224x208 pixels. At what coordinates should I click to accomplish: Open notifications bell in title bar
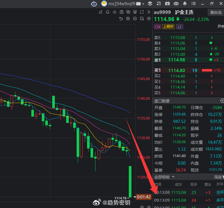pyautogui.click(x=185, y=3)
